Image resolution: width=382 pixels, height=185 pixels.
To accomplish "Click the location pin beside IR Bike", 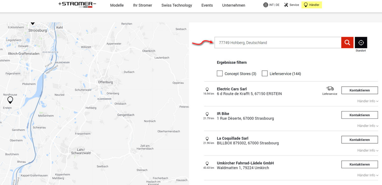I will point(207,114).
